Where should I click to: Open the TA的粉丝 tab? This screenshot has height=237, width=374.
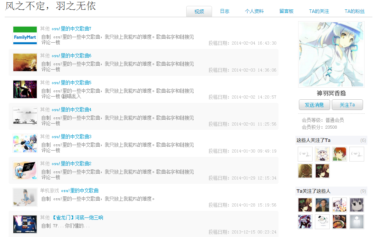(x=354, y=11)
